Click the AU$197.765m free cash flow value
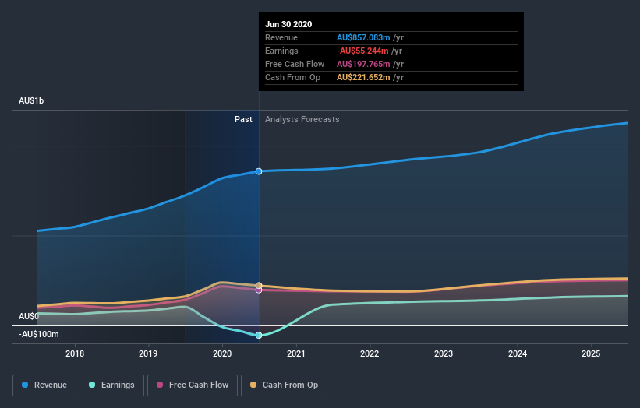The height and width of the screenshot is (408, 640). coord(363,64)
